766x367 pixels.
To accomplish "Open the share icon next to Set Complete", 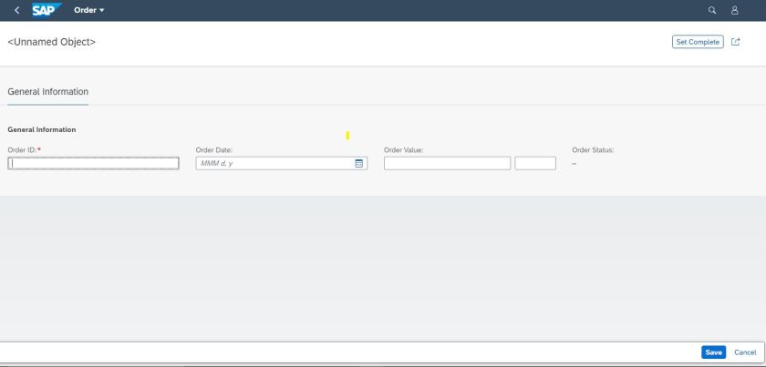I will (735, 42).
